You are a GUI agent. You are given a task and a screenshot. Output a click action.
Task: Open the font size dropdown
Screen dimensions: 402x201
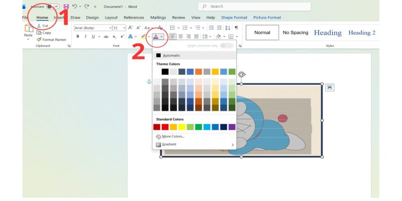coord(119,28)
